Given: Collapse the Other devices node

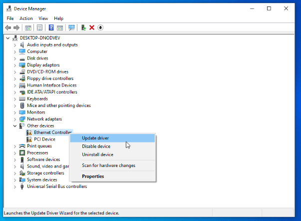Looking at the screenshot, I should pos(15,126).
